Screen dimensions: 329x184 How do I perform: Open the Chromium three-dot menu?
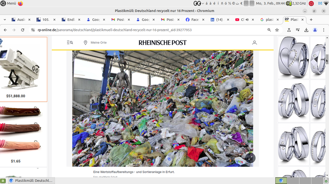[x=324, y=30]
